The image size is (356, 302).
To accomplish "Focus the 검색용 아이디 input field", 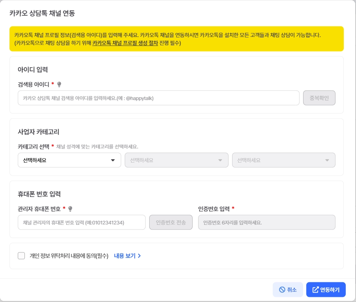I will click(158, 98).
